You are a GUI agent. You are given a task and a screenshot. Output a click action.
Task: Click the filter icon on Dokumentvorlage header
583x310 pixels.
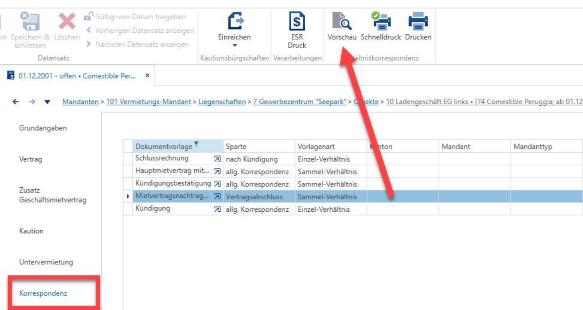pos(196,145)
